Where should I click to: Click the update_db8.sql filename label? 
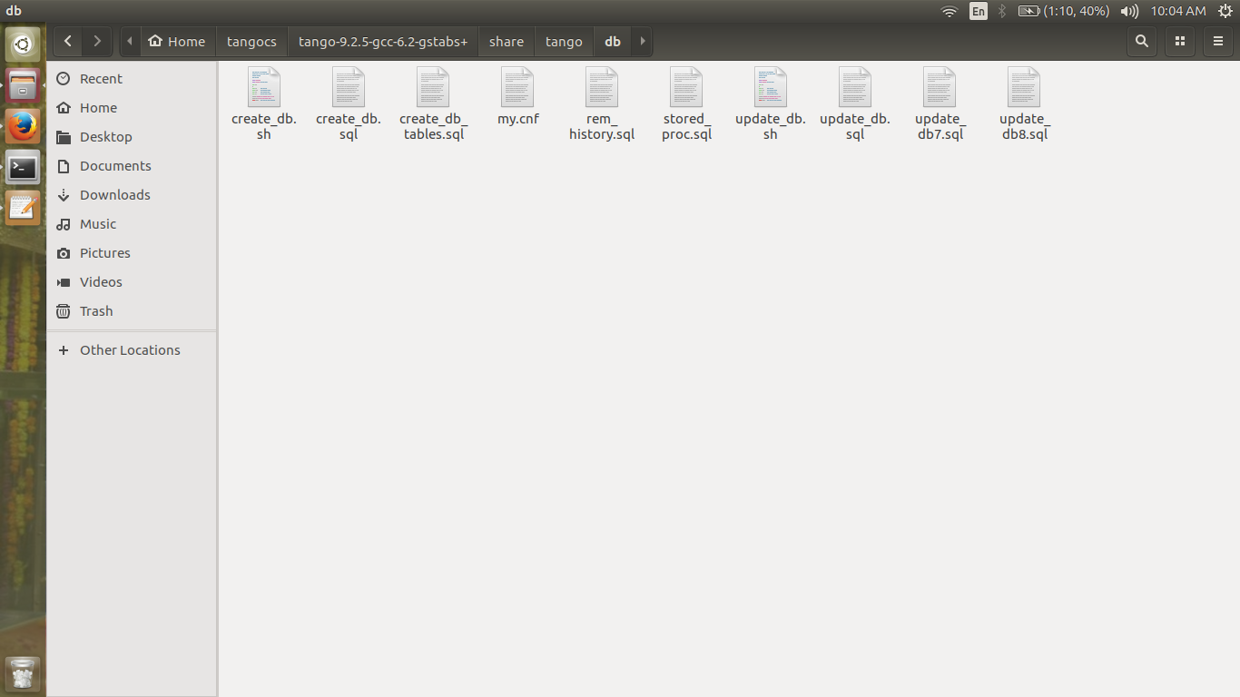[1024, 126]
